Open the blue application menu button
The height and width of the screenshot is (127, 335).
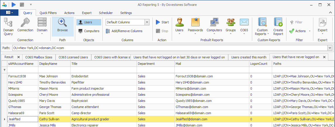pos(9,13)
